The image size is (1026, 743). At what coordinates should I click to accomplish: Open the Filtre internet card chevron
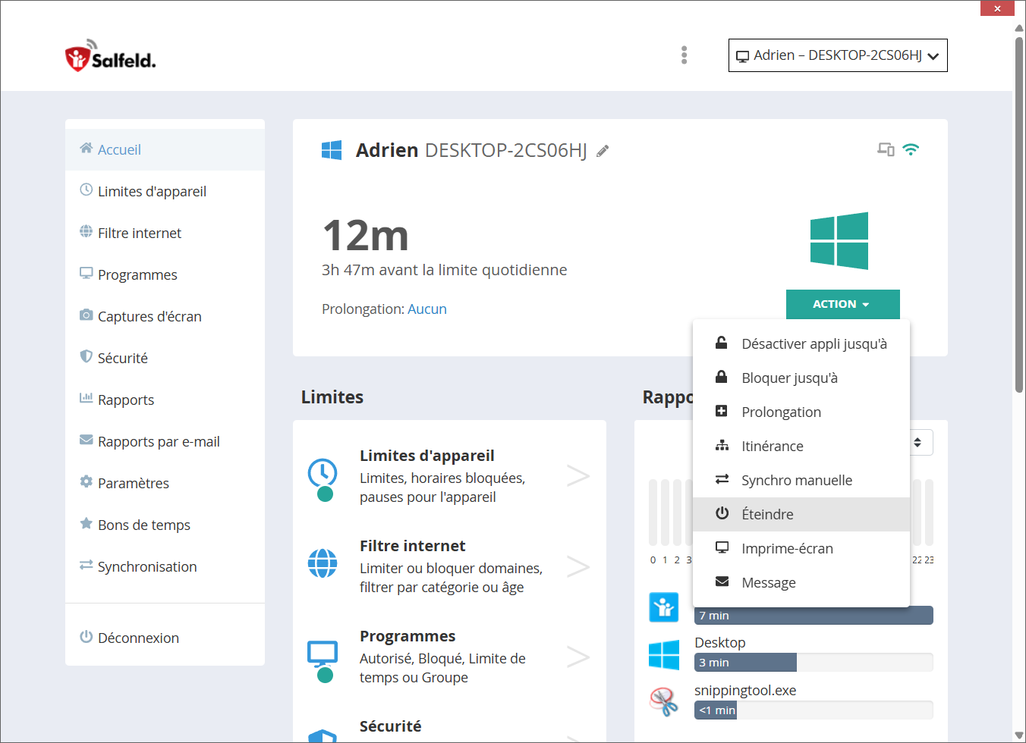click(578, 566)
